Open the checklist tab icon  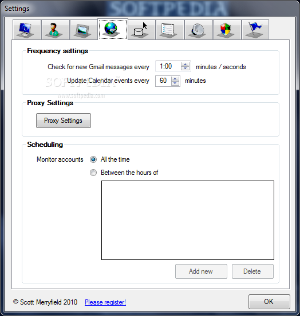pos(170,30)
